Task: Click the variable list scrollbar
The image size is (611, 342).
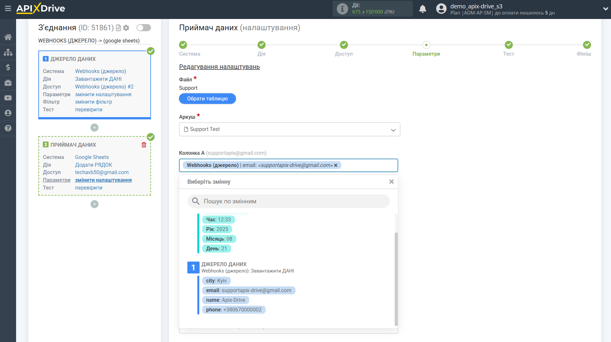Action: pos(396,279)
